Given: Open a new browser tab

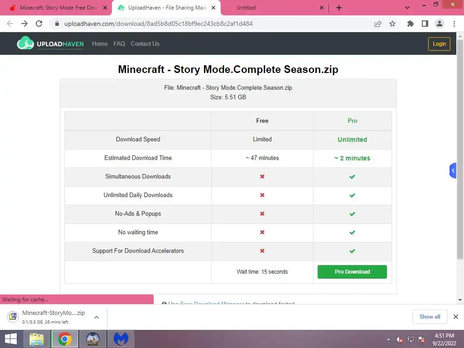Looking at the screenshot, I should coord(339,8).
